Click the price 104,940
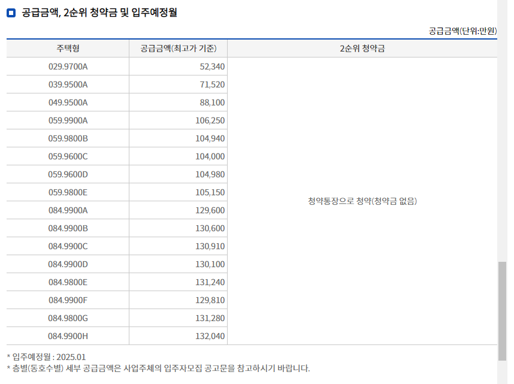514x384 pixels. click(210, 139)
